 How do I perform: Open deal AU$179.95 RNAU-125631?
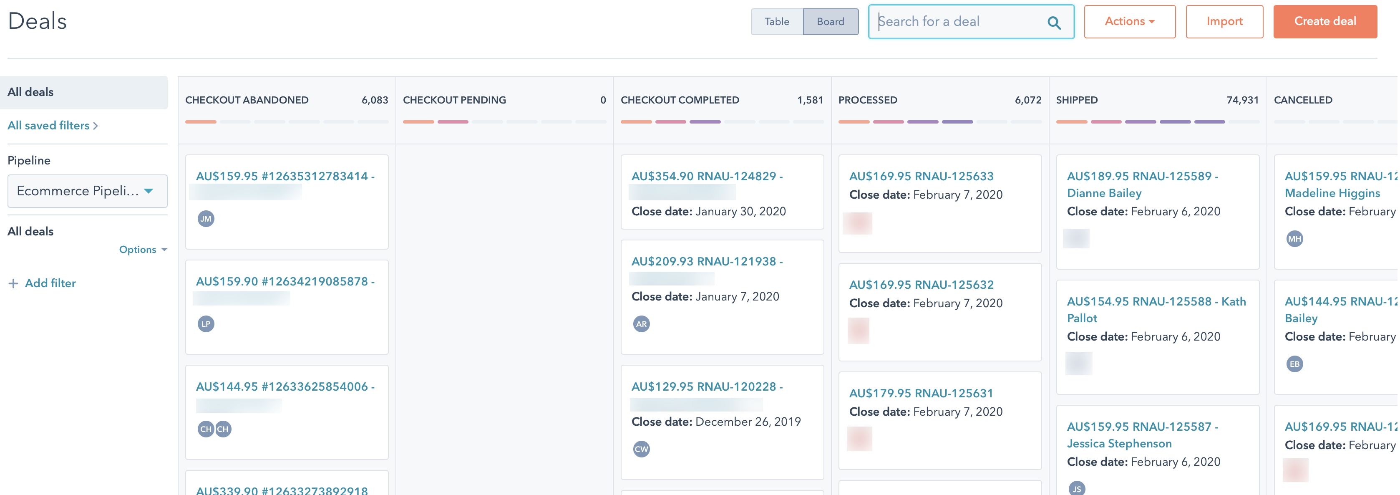pos(921,393)
